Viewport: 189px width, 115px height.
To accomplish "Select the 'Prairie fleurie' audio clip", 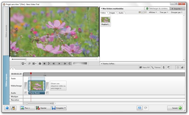I will pyautogui.click(x=37, y=93).
